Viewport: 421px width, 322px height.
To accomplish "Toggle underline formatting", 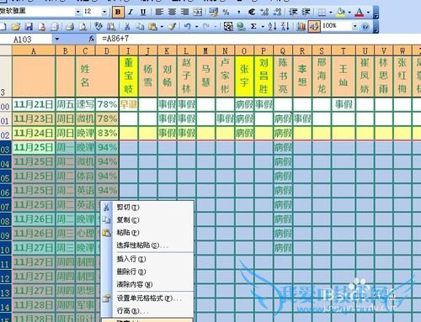I will 143,12.
